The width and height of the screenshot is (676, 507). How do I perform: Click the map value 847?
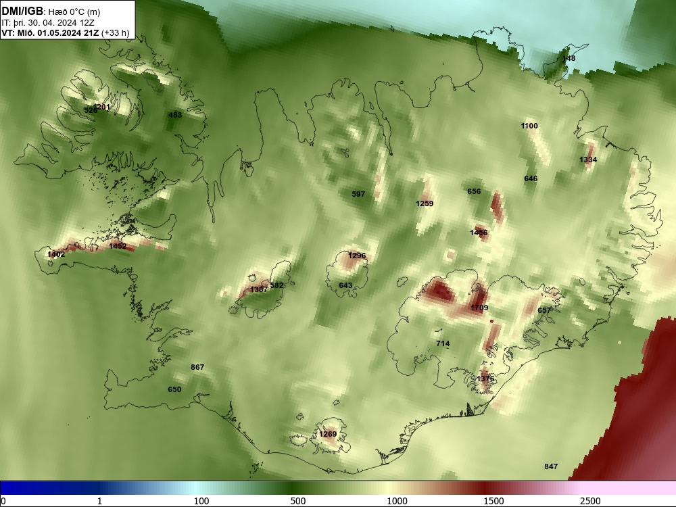click(x=551, y=466)
